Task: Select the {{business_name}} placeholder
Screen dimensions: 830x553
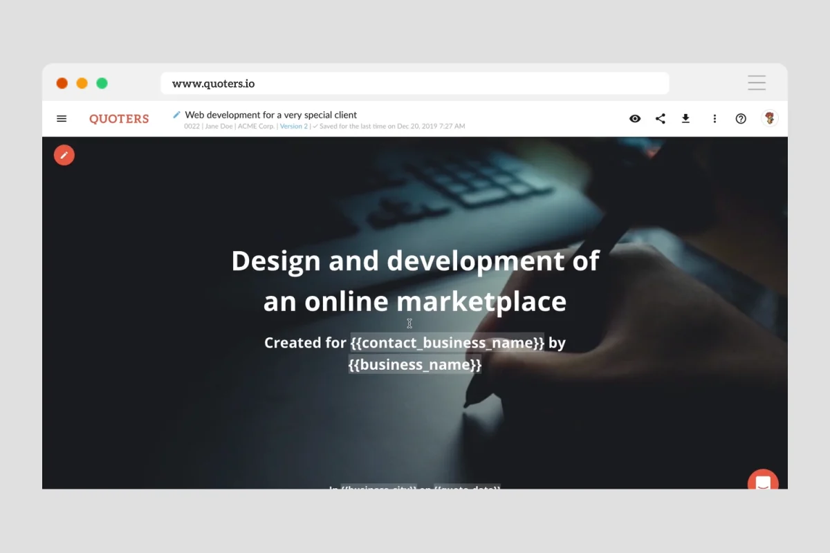Action: point(415,365)
